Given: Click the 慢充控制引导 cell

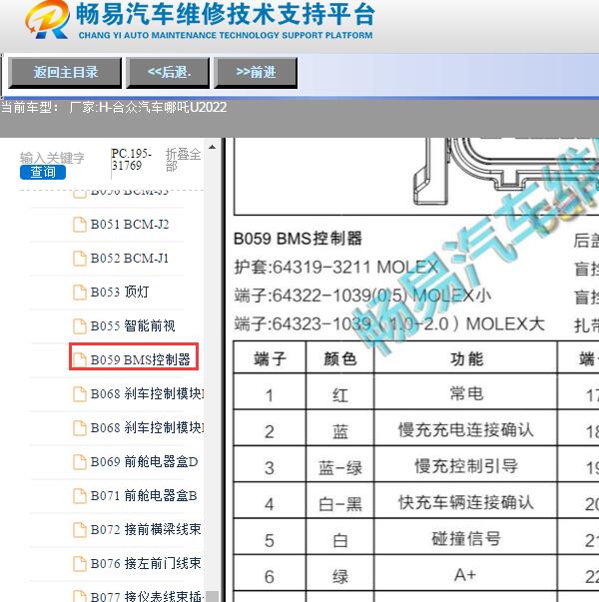Looking at the screenshot, I should (466, 465).
